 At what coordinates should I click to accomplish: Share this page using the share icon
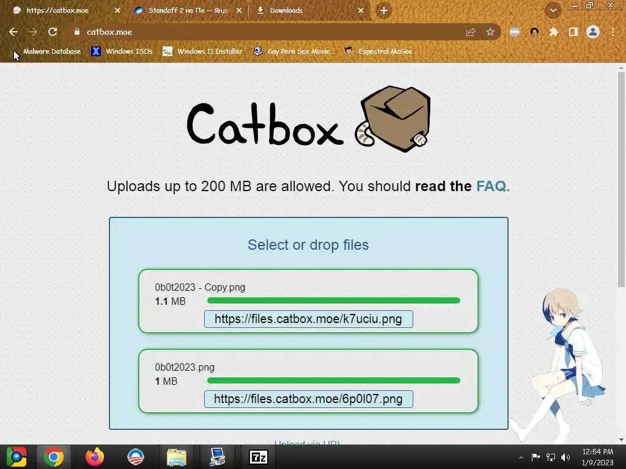point(471,32)
